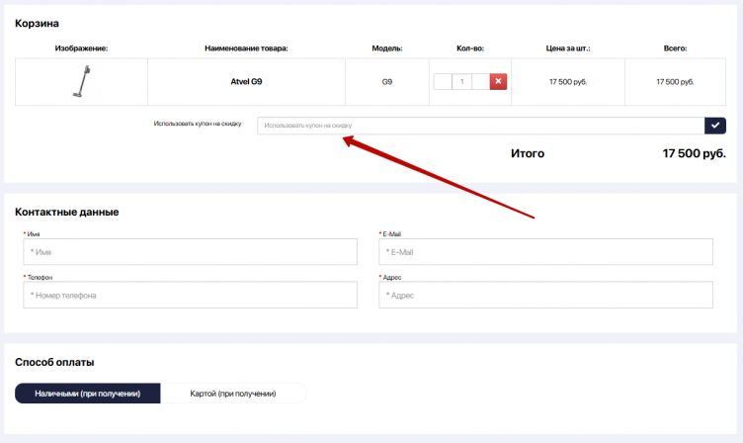The image size is (743, 443).
Task: Click the 'Использовать купон на скидку' label
Action: tap(197, 125)
